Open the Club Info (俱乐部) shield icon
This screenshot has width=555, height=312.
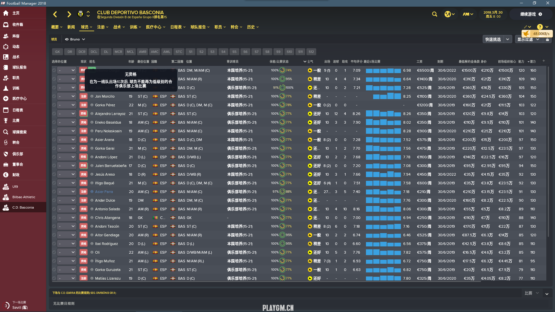click(6, 154)
